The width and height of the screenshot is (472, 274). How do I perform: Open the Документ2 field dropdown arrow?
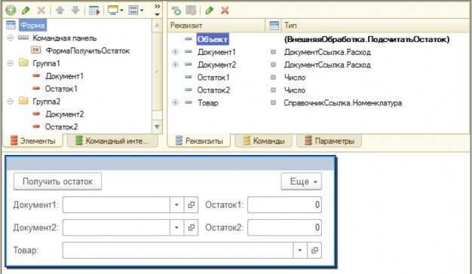coord(176,228)
